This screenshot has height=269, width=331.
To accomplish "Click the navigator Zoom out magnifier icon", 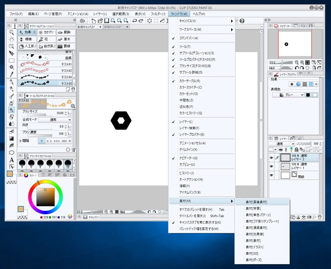I will (297, 62).
